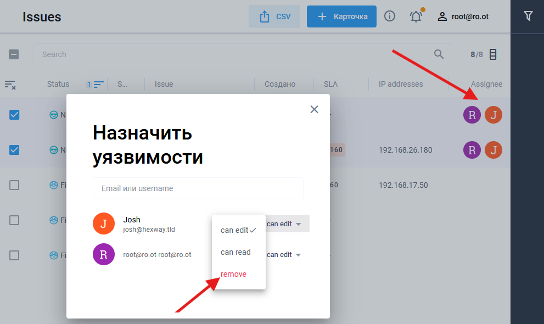Click status icon in row 192.168.17.50
The height and width of the screenshot is (324, 544).
point(54,185)
